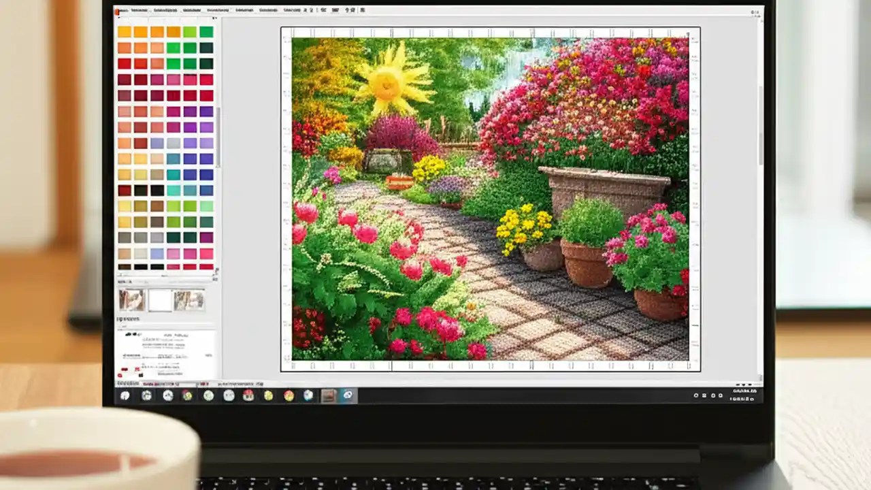871x490 pixels.
Task: Expand the panel section labeled below the thumbnails
Action: (128, 318)
